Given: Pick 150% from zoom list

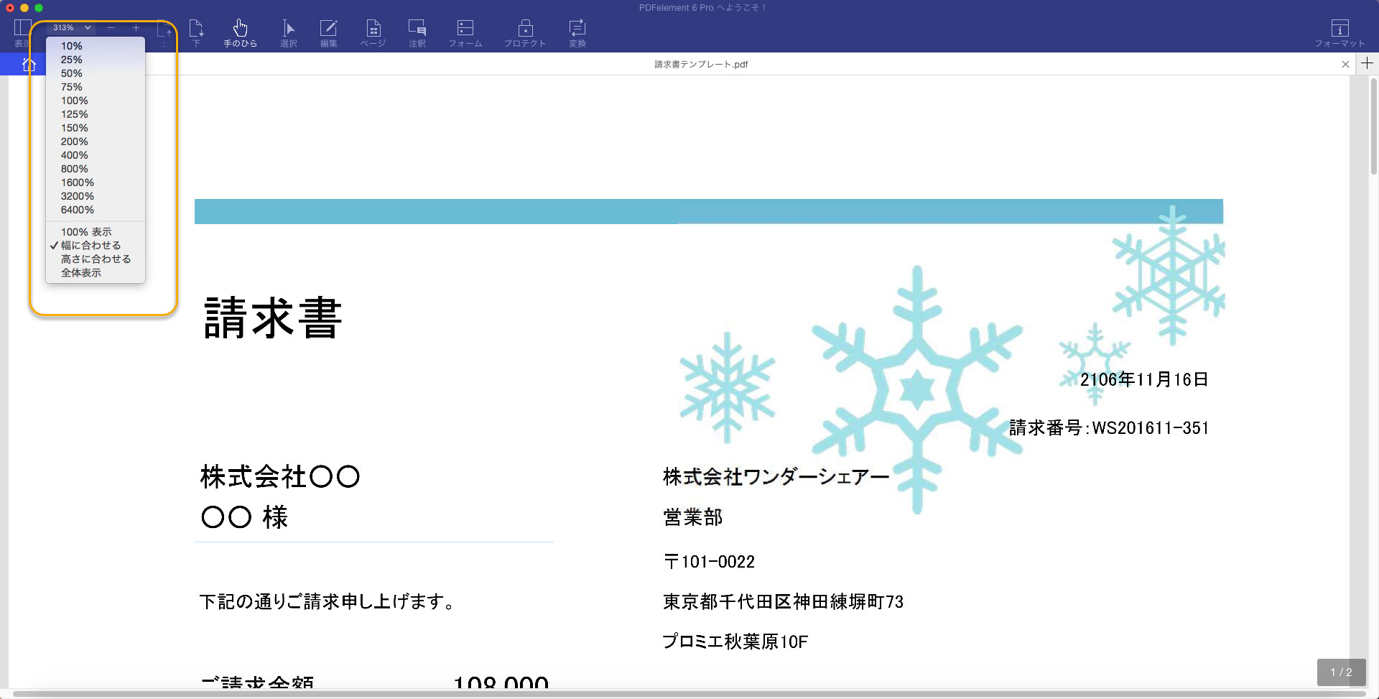Looking at the screenshot, I should (96, 128).
